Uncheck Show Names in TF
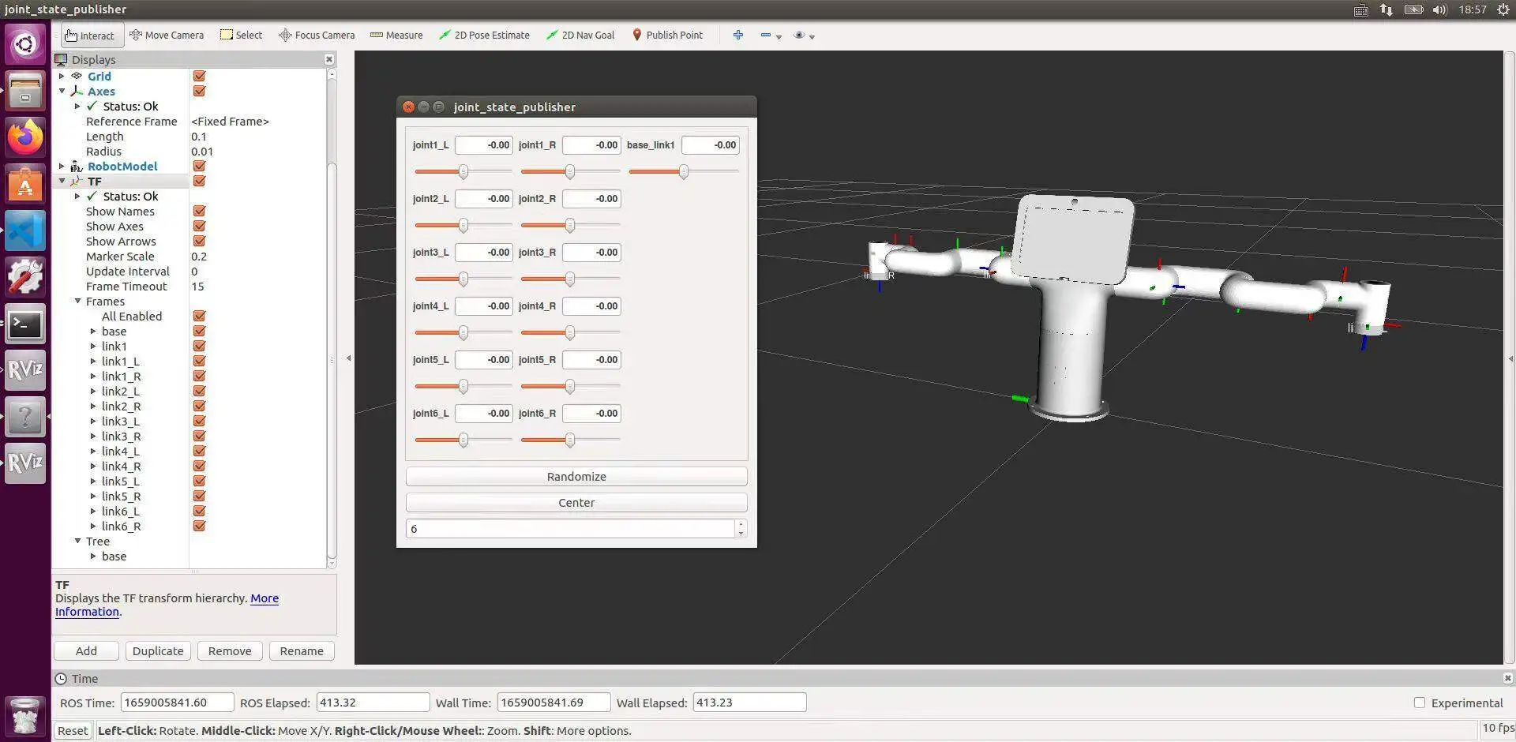This screenshot has width=1516, height=742. pyautogui.click(x=199, y=212)
